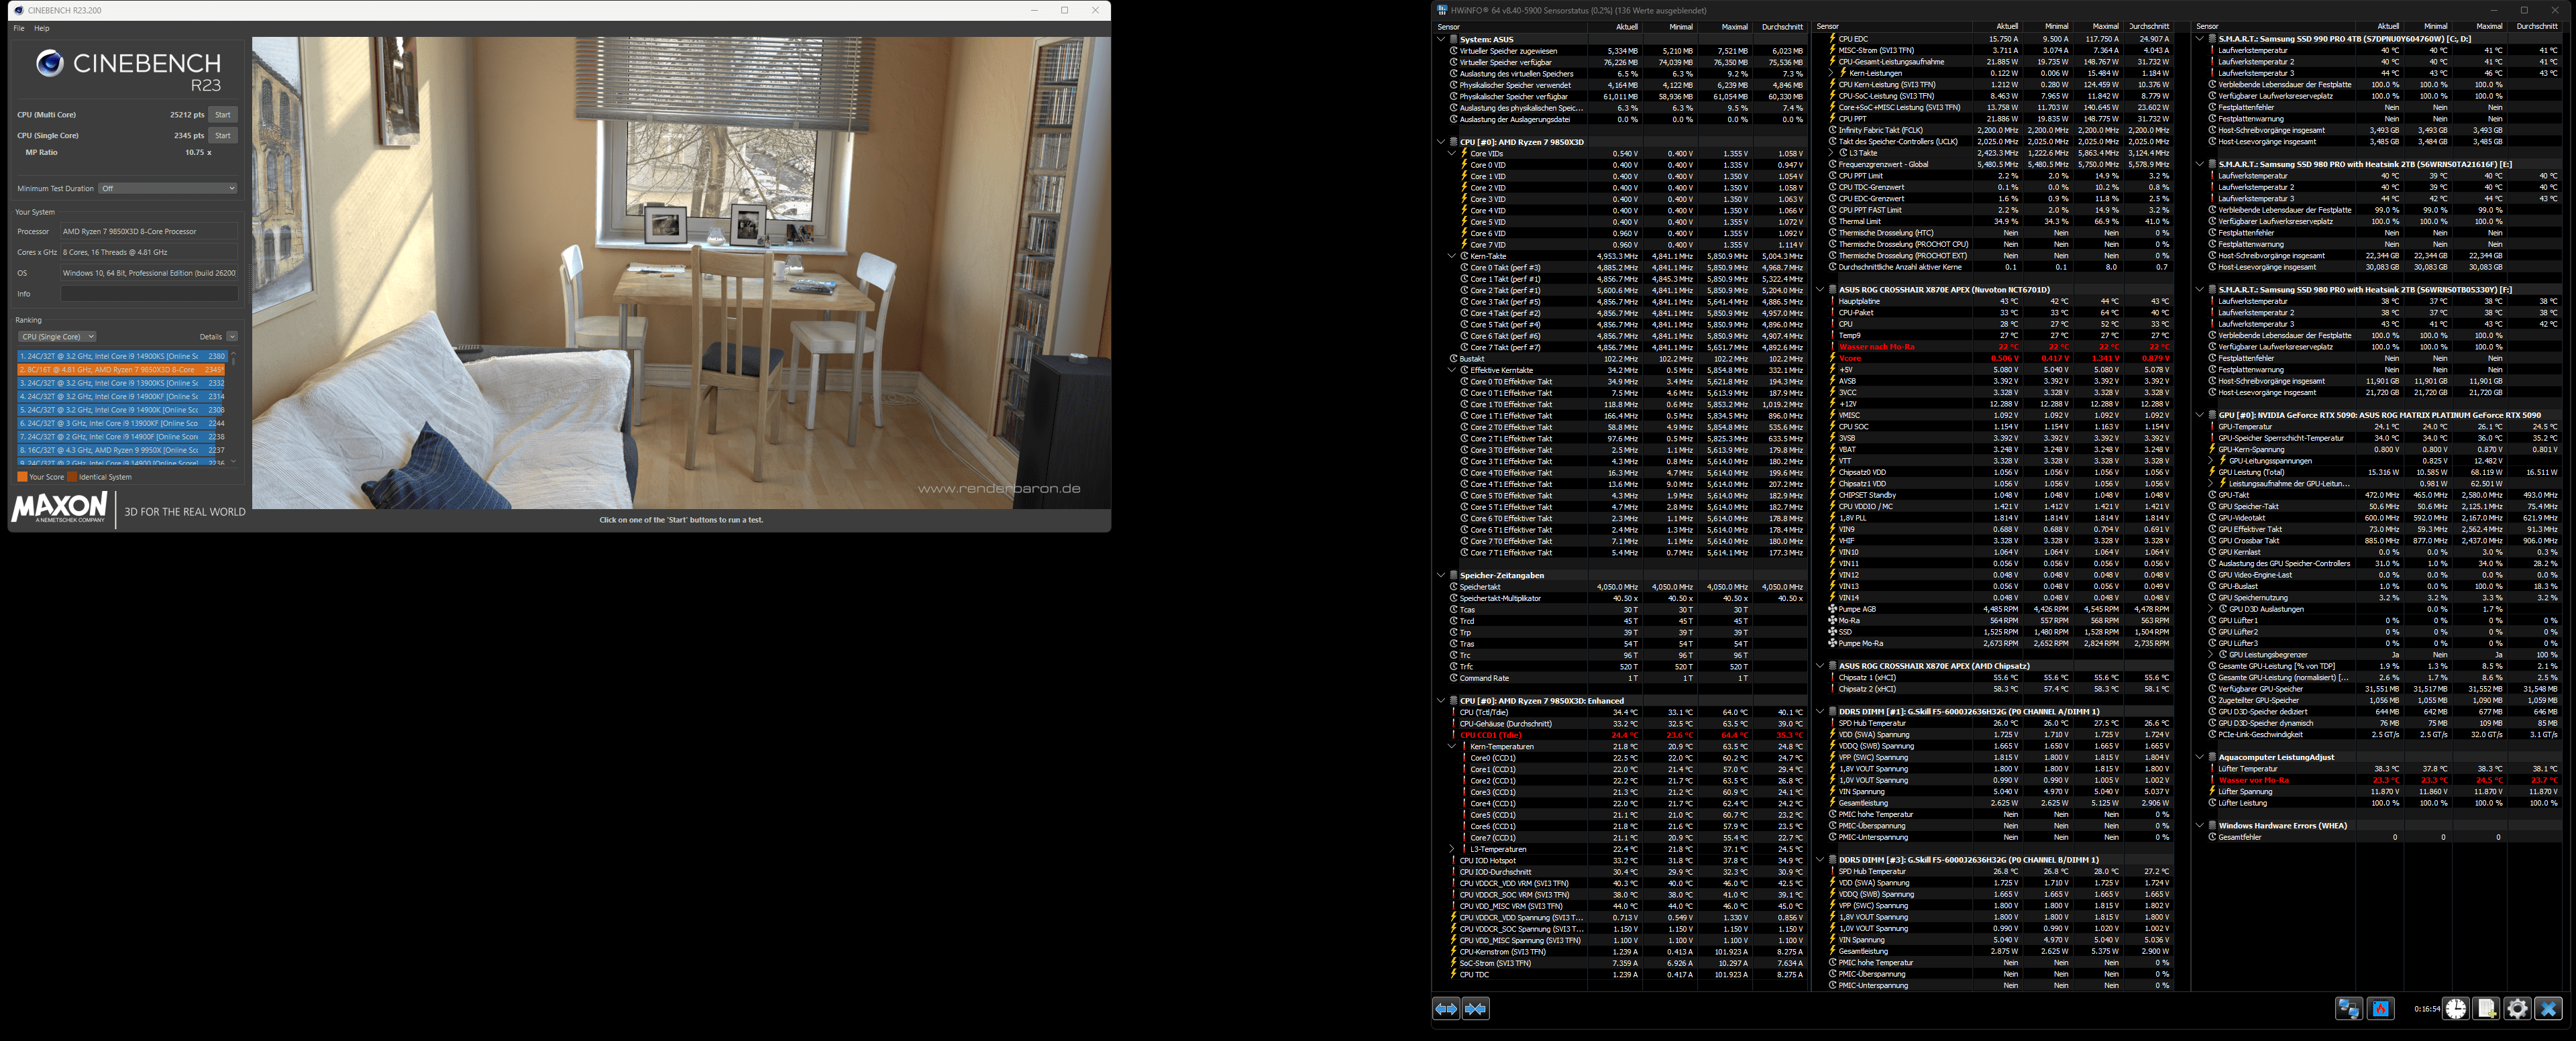Expand the ranking Details dropdown arrow
This screenshot has width=2576, height=1041.
point(232,337)
